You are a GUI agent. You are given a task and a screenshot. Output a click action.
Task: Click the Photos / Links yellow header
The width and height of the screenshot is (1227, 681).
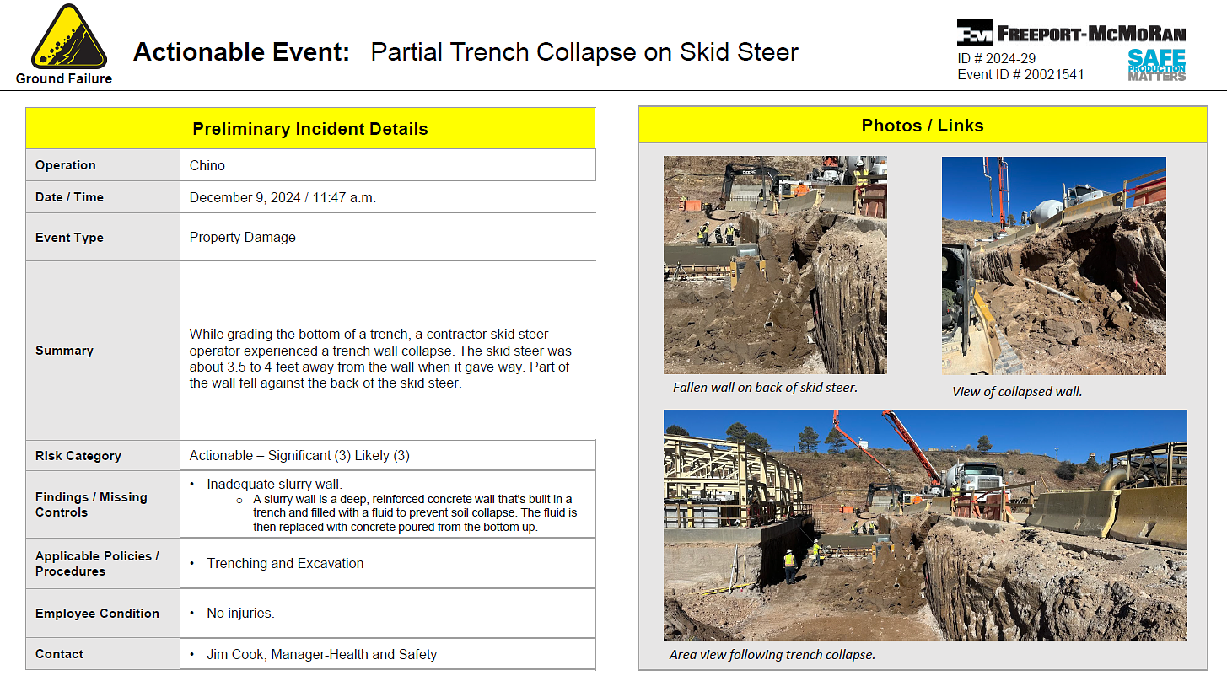pos(922,126)
